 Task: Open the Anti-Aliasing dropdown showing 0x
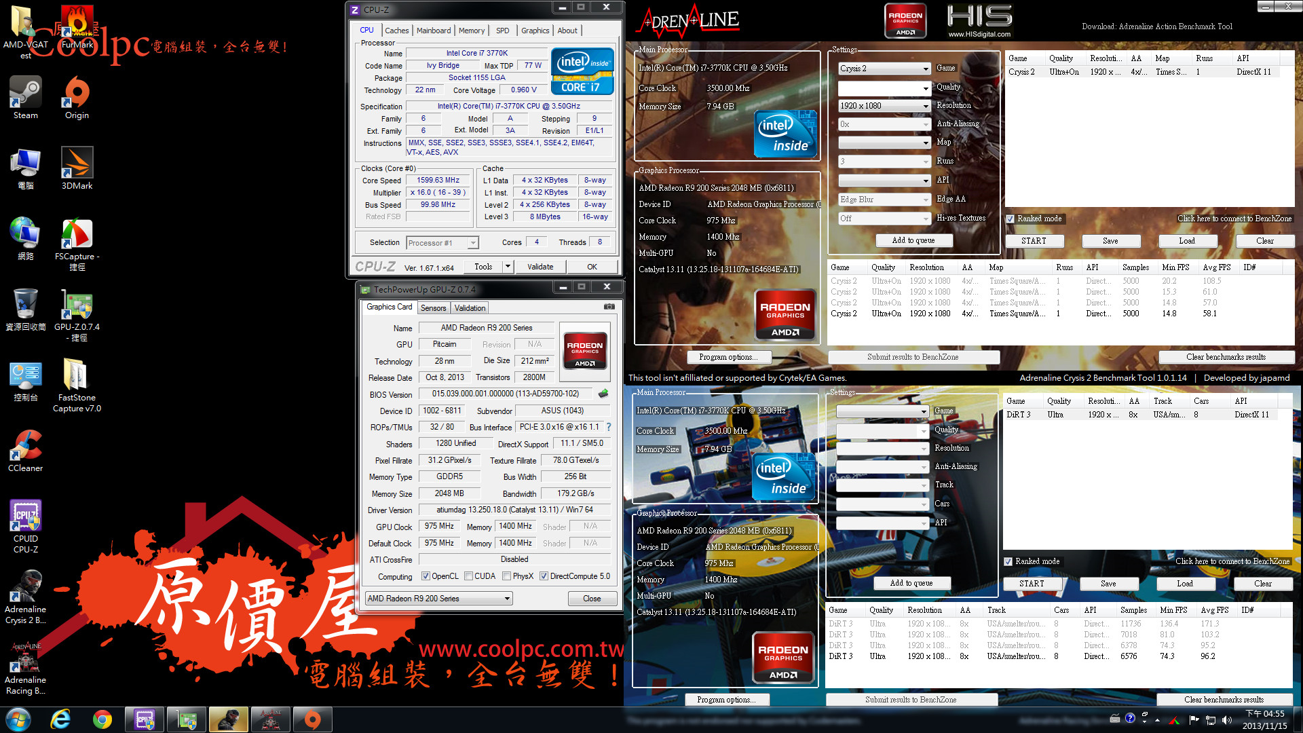(884, 124)
